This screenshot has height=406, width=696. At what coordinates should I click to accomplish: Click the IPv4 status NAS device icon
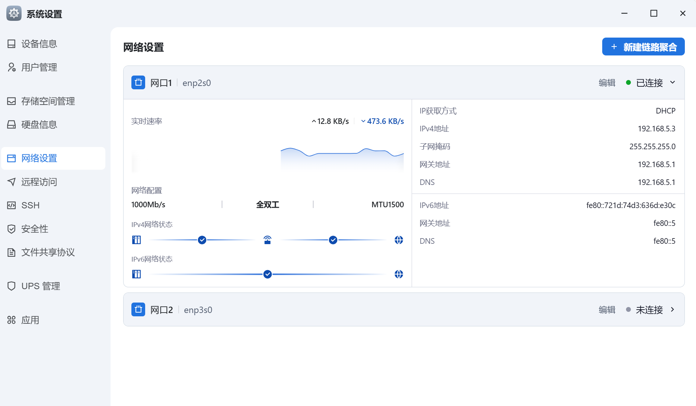[x=137, y=240]
